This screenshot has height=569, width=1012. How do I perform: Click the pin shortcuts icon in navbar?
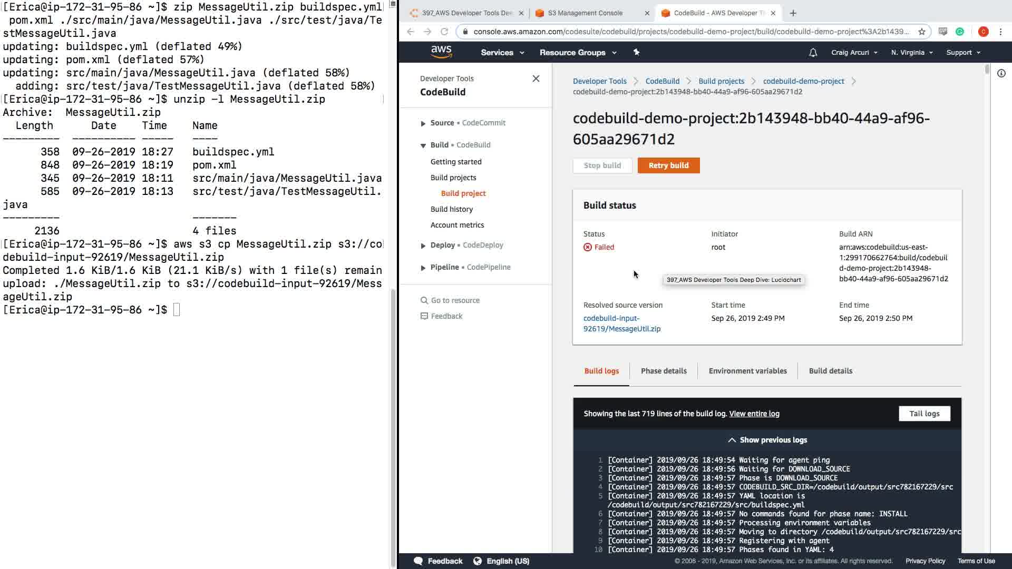[636, 52]
